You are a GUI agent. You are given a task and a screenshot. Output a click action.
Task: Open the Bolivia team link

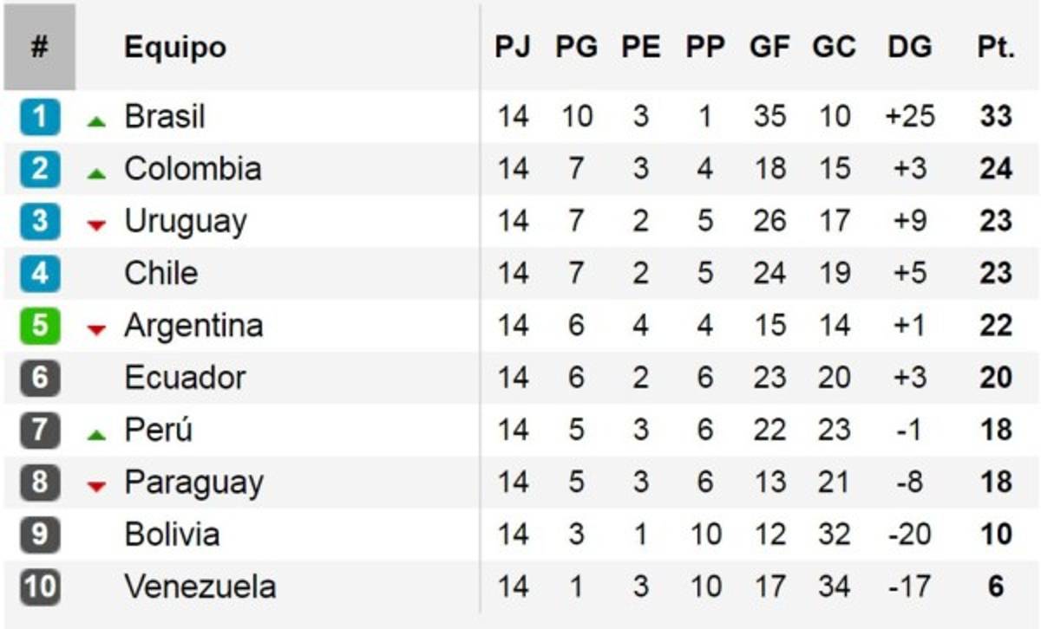pyautogui.click(x=172, y=535)
